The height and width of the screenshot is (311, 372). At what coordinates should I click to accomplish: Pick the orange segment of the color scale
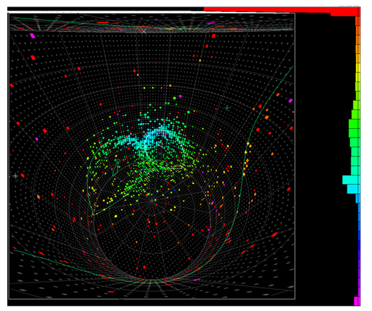pos(358,40)
